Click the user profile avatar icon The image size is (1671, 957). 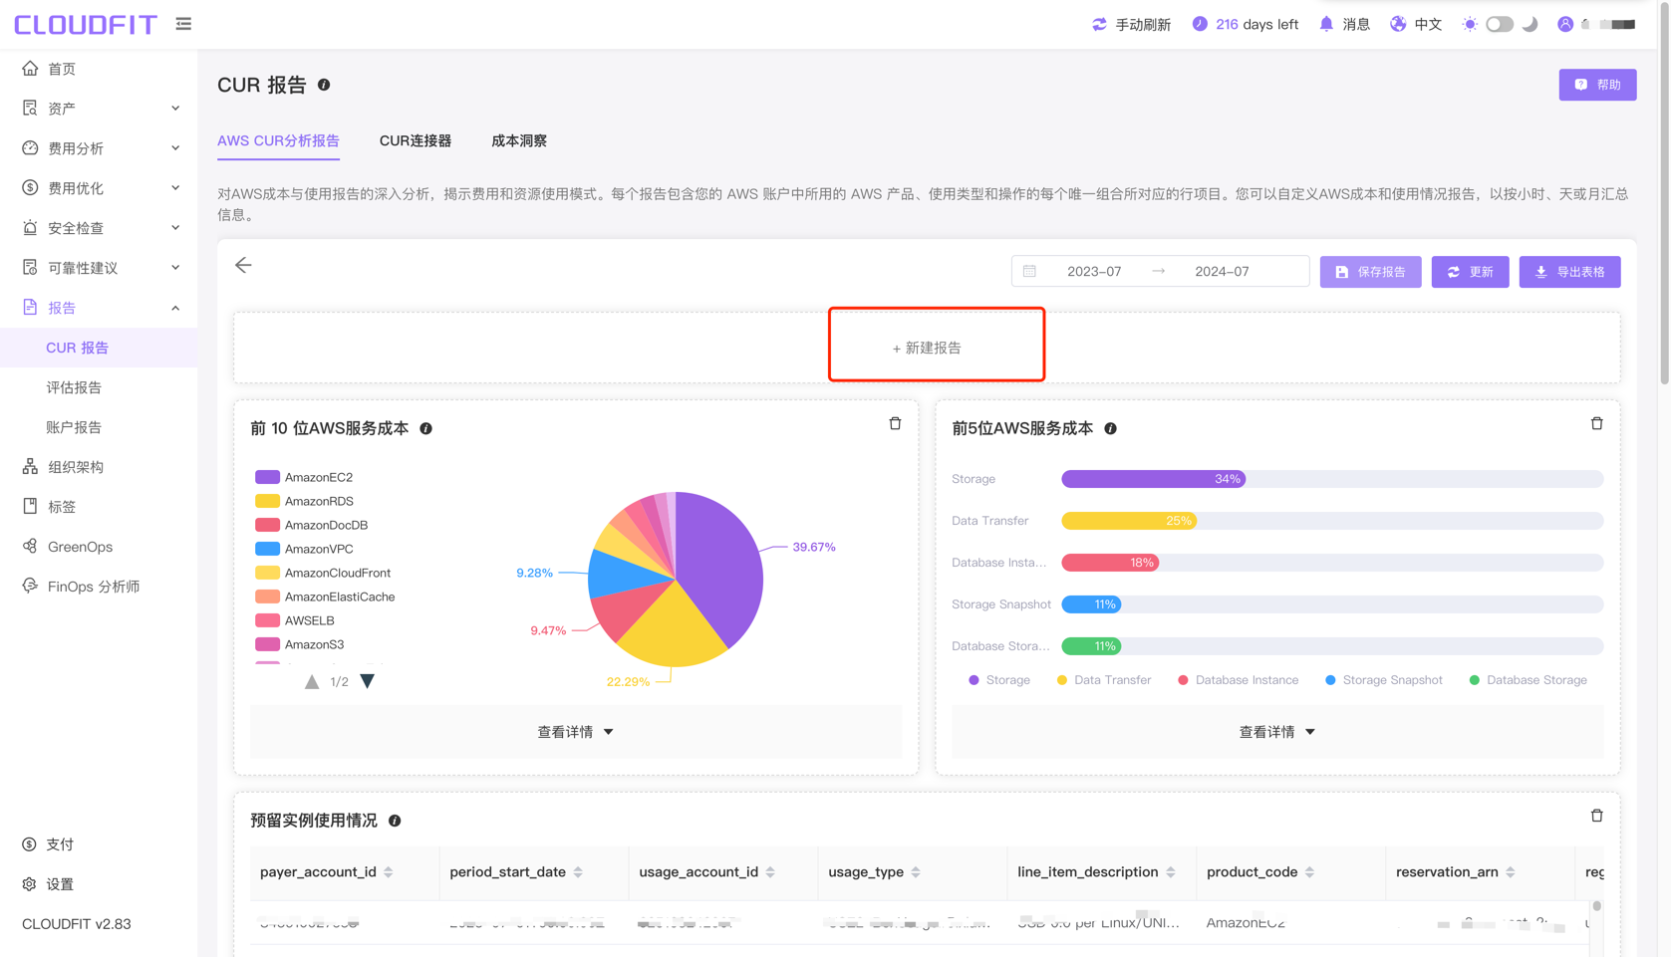[1565, 24]
